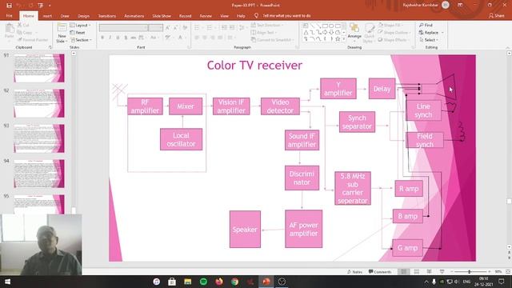Toggle Italic formatting
This screenshot has width=512, height=288.
coord(110,38)
